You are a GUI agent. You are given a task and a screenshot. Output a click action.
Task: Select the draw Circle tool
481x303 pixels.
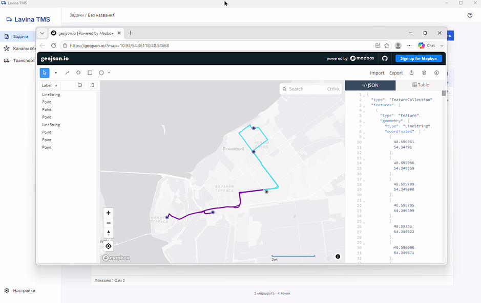tap(101, 73)
